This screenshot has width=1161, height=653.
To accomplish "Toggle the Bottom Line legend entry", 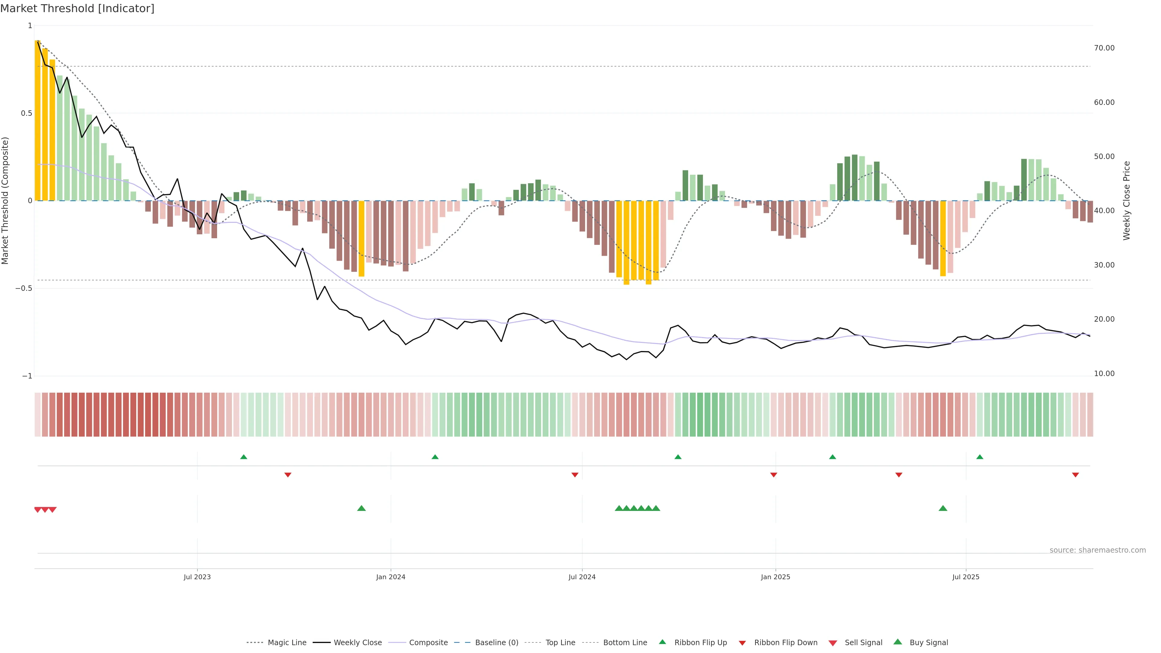I will click(625, 643).
